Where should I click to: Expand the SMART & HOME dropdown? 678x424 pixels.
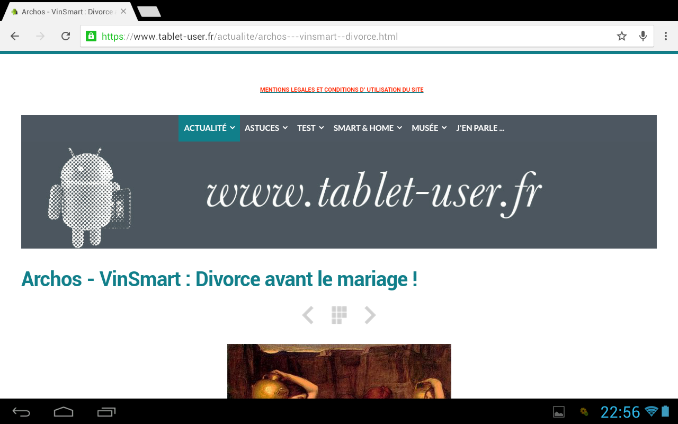click(368, 128)
